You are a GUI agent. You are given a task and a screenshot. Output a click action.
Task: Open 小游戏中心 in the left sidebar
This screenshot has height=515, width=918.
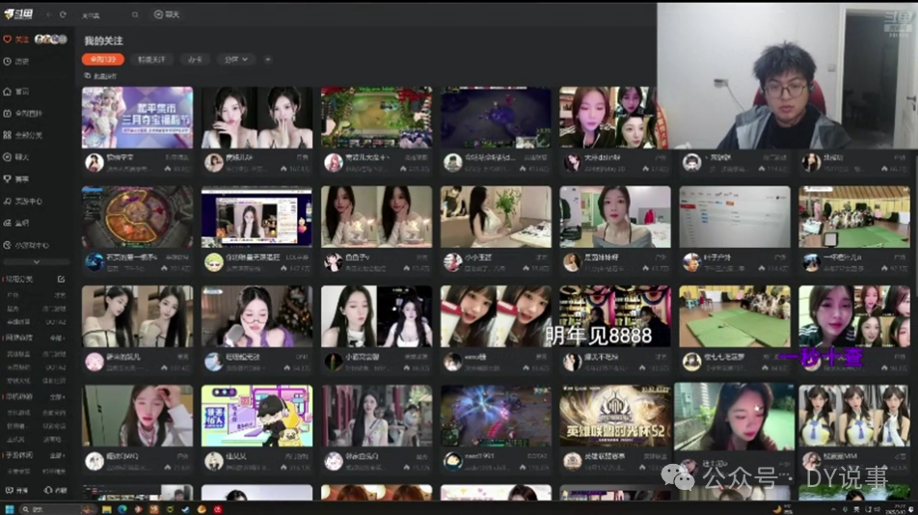26,245
